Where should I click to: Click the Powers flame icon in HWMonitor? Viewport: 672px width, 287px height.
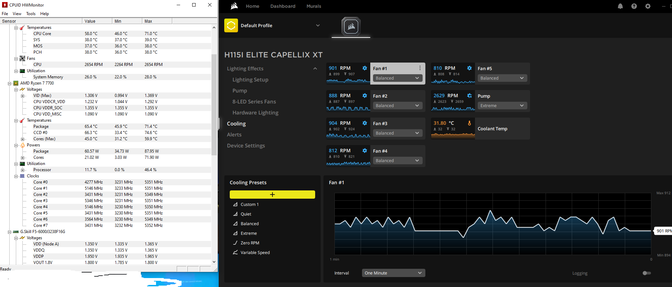(22, 145)
